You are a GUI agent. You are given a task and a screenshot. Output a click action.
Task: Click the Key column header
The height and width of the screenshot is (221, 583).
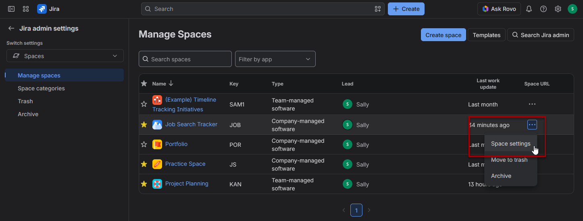pos(234,84)
